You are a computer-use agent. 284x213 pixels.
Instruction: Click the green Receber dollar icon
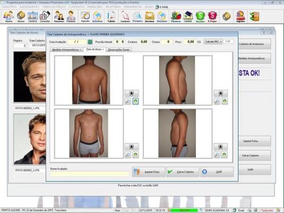point(201,16)
